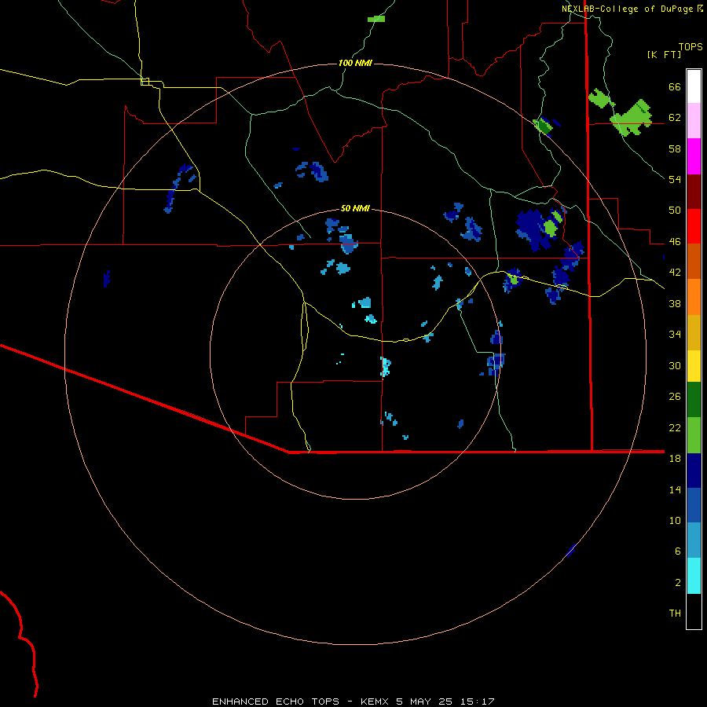This screenshot has height=707, width=707.
Task: Choose the bright orange legend swatch
Action: (x=694, y=297)
